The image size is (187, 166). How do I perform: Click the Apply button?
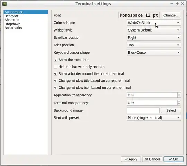coord(131,159)
